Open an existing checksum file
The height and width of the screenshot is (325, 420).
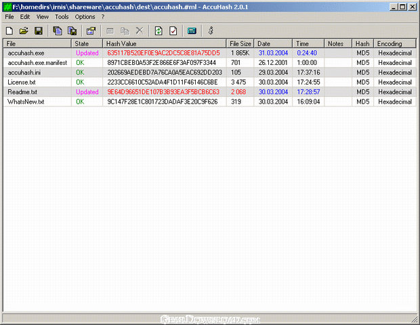point(24,30)
